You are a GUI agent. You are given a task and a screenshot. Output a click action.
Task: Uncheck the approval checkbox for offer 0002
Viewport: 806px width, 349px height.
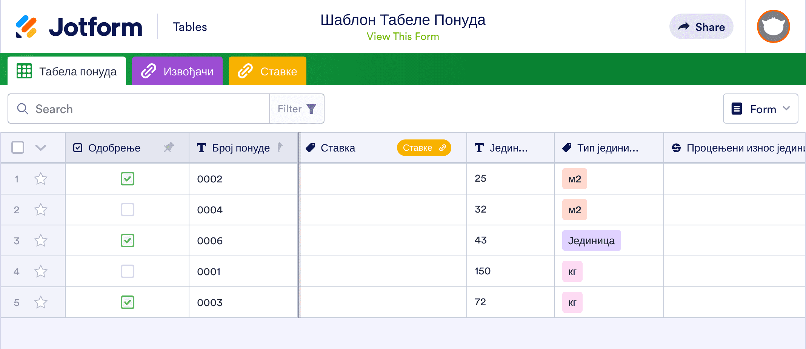[x=127, y=179]
